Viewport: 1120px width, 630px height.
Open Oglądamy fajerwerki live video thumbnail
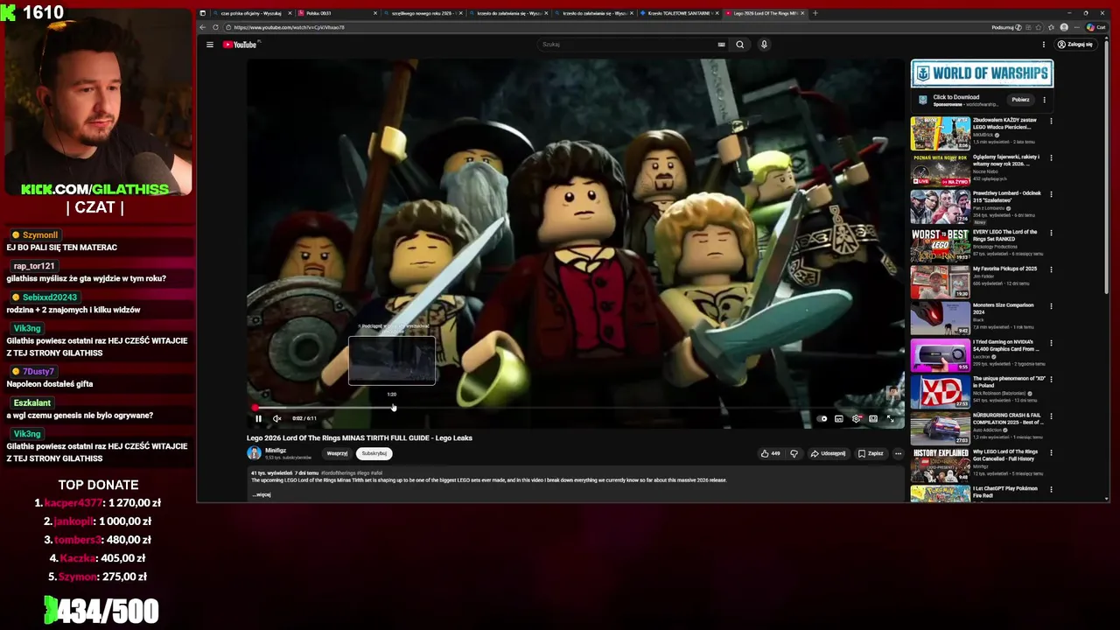pyautogui.click(x=941, y=170)
